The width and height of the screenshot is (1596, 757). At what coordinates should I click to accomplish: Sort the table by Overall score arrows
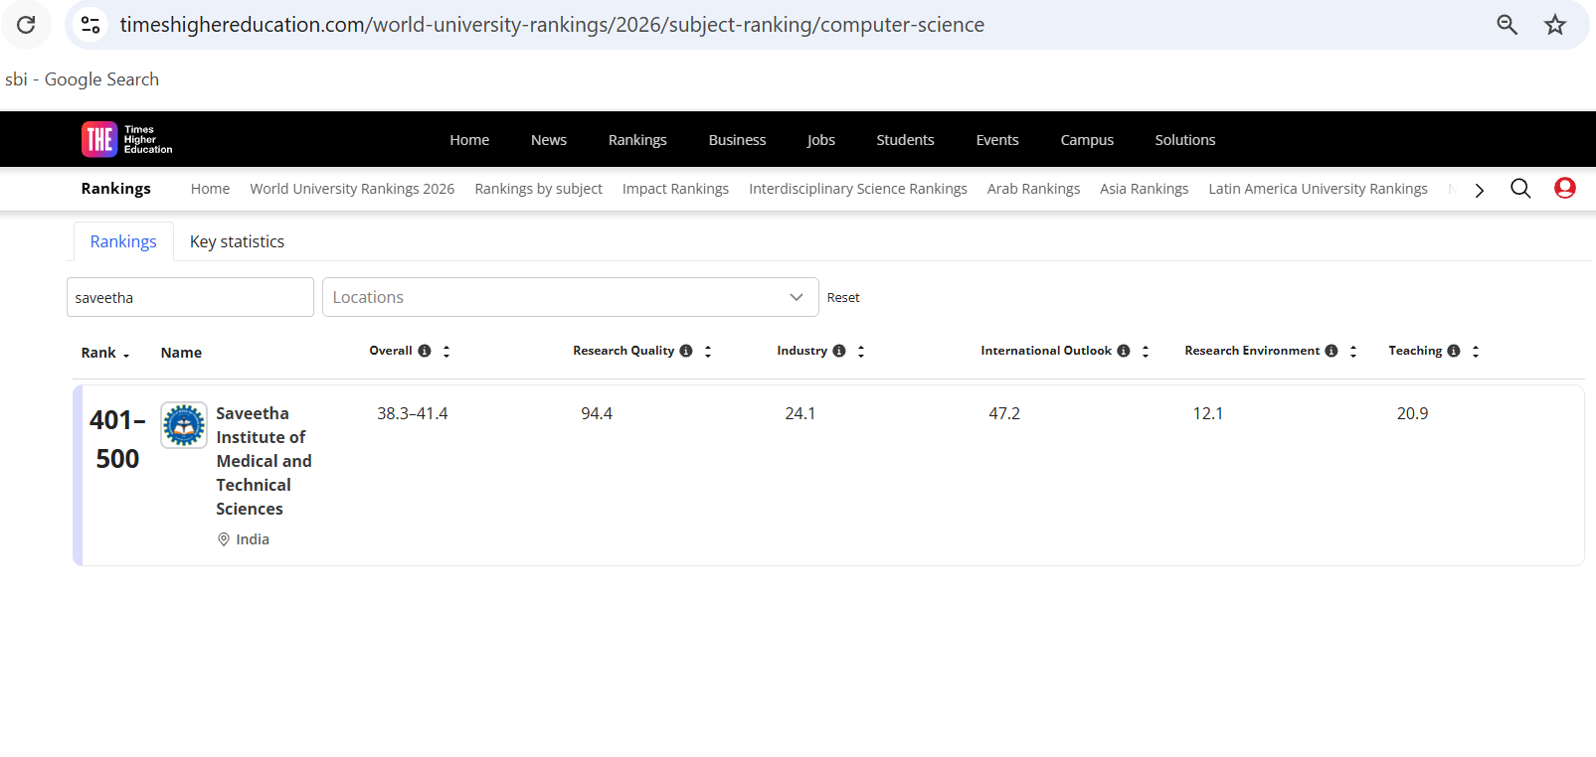[446, 351]
